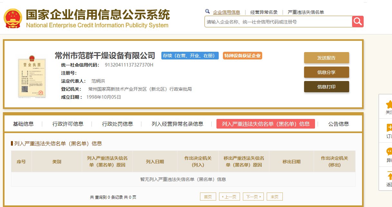This screenshot has width=392, height=207.
Task: Click the establishment date 1998年10月05日
Action: coord(104,97)
